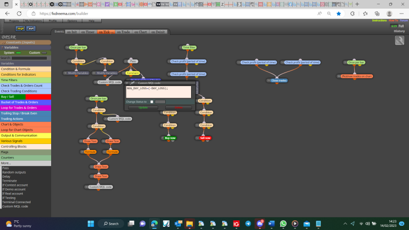Switch to the on Trade events tab
This screenshot has height=230, width=409.
coord(123,32)
